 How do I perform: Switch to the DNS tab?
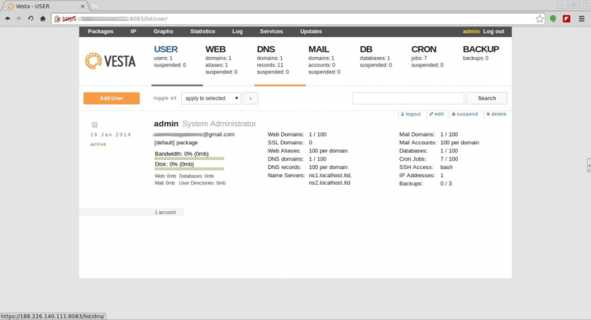click(267, 49)
